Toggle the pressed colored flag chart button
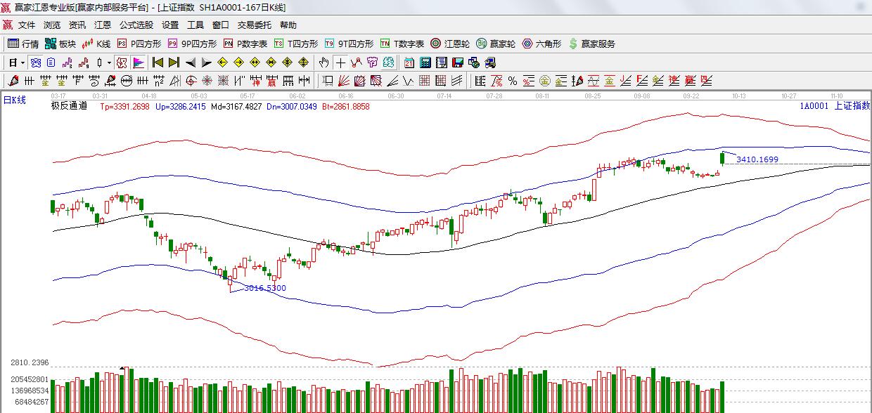Image resolution: width=872 pixels, height=413 pixels. coord(138,63)
